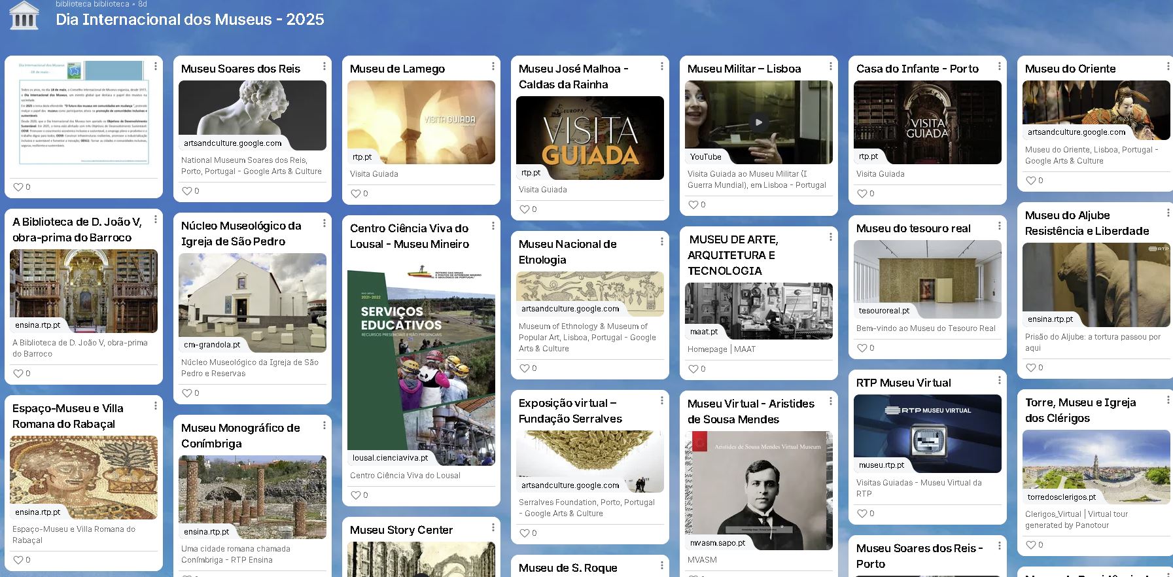Like the Museu José Malhoa post
This screenshot has height=577, width=1173.
pyautogui.click(x=525, y=209)
